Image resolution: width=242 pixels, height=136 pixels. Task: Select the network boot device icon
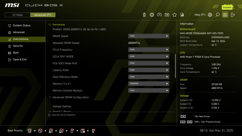pos(93,131)
